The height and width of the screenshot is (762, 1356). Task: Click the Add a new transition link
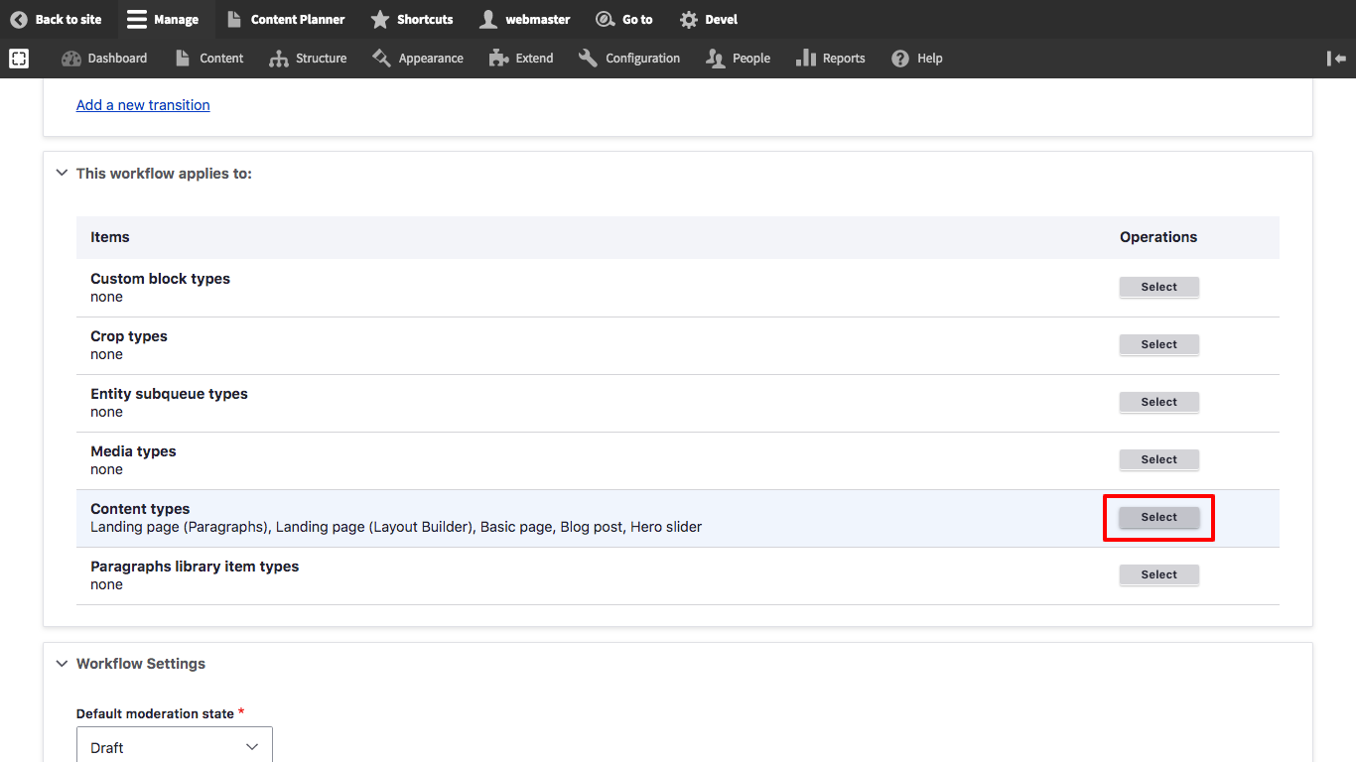[x=143, y=105]
